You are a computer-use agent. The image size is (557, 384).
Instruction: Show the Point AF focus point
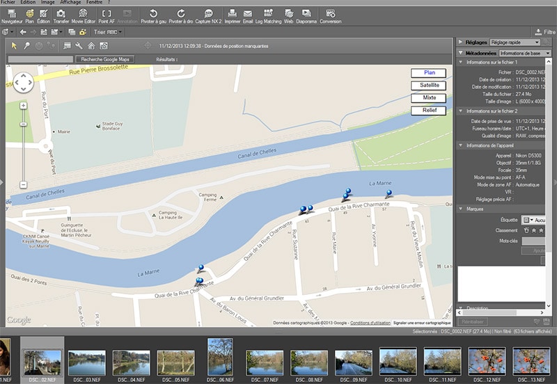pyautogui.click(x=107, y=16)
